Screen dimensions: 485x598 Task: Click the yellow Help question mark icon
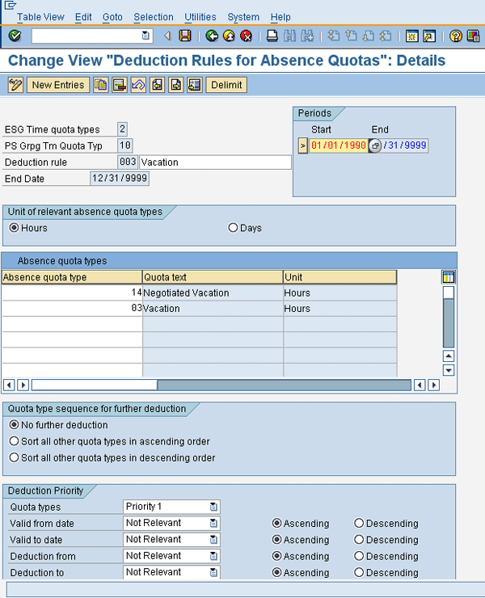coord(456,36)
